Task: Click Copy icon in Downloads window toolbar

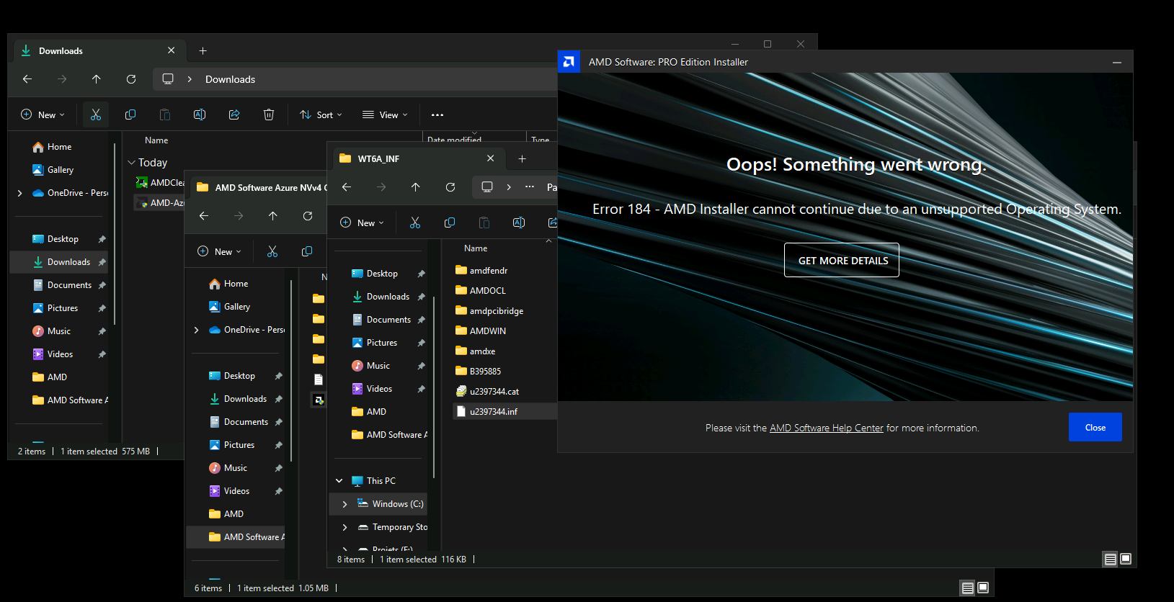Action: coord(130,114)
